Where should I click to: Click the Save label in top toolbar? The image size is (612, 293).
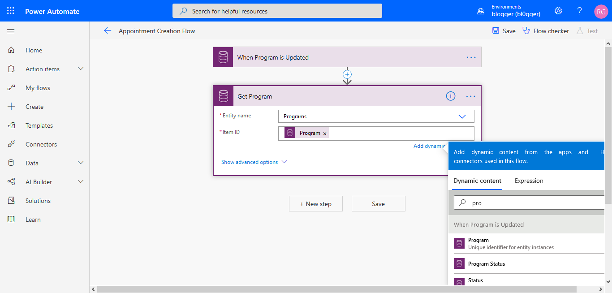coord(509,31)
